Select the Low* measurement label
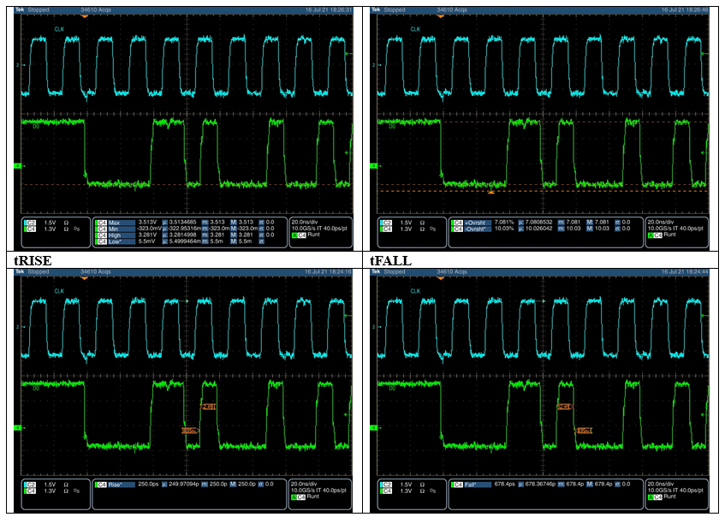Image resolution: width=725 pixels, height=517 pixels. coord(122,242)
